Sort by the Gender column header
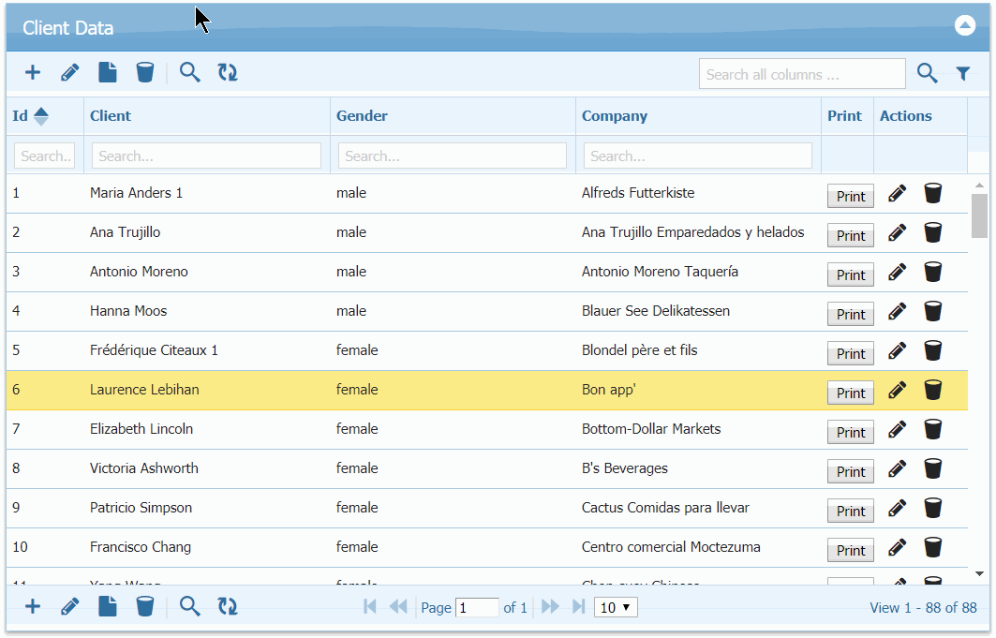This screenshot has height=638, width=996. pos(362,116)
